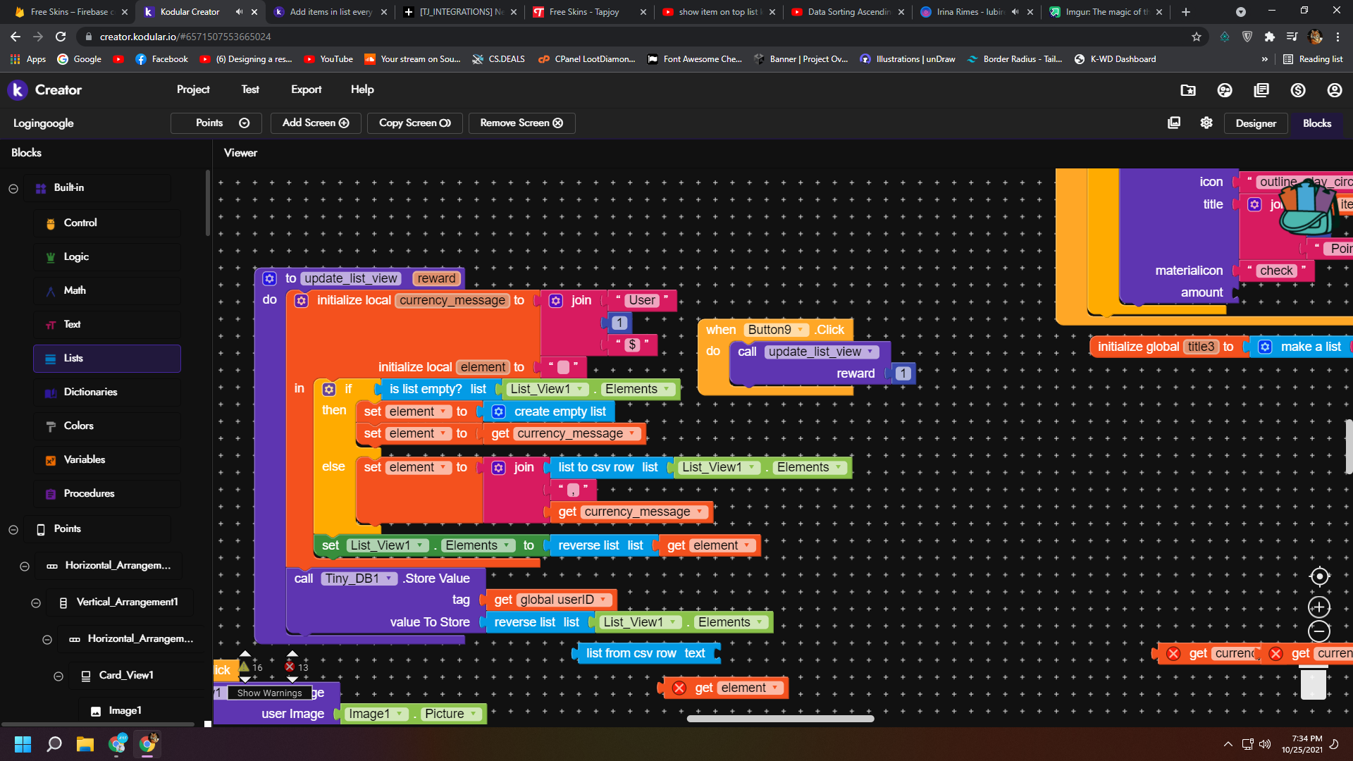Click mutator gear on update_list_view procedure
This screenshot has height=761, width=1353.
coord(269,278)
